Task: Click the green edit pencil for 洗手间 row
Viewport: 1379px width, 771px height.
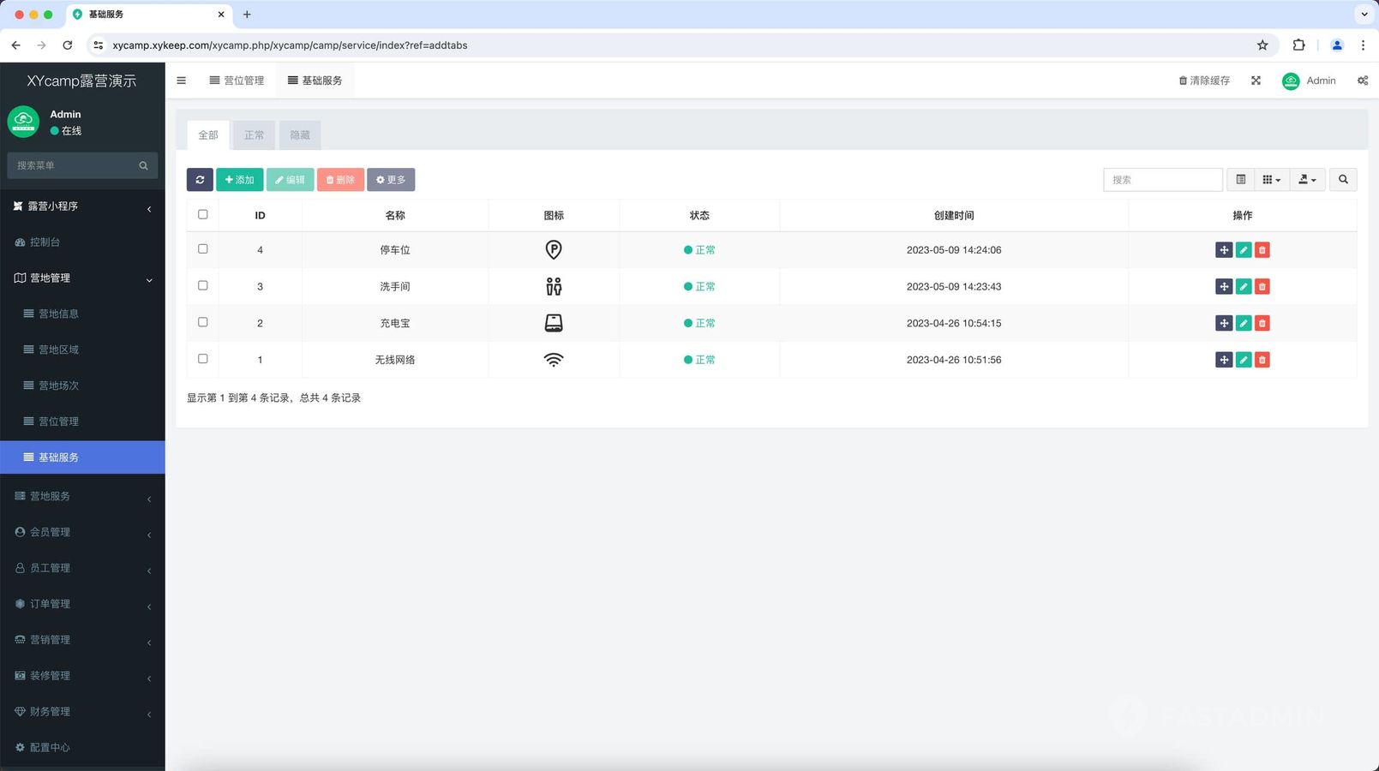Action: pyautogui.click(x=1243, y=287)
